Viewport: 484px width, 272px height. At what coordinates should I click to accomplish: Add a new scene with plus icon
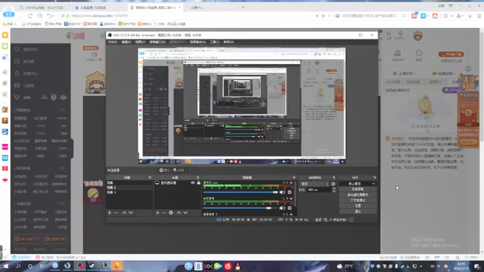pyautogui.click(x=110, y=213)
